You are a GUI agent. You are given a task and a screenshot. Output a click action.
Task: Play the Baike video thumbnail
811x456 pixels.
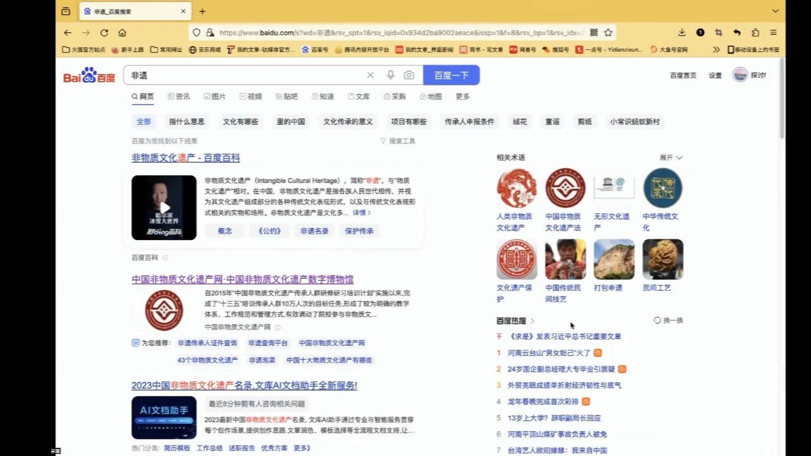(164, 208)
